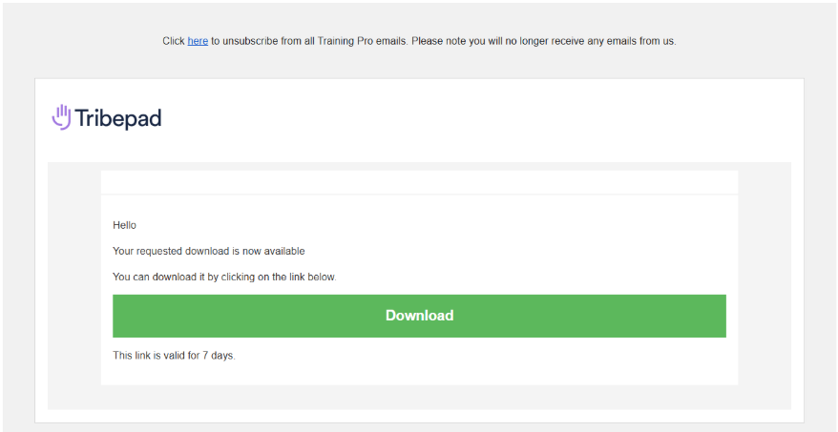
Task: Click the green Download button
Action: pyautogui.click(x=419, y=316)
